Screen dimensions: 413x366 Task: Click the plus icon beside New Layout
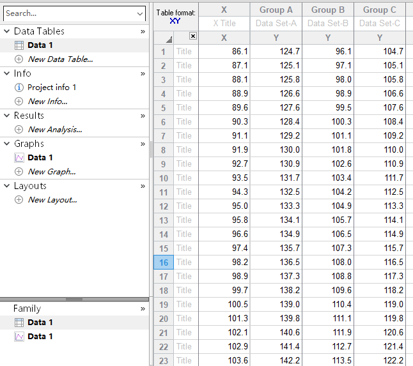tap(19, 200)
